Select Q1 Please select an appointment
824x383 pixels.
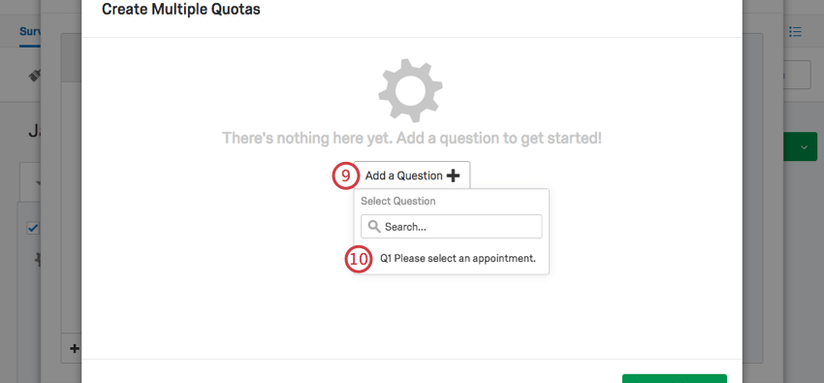[458, 259]
